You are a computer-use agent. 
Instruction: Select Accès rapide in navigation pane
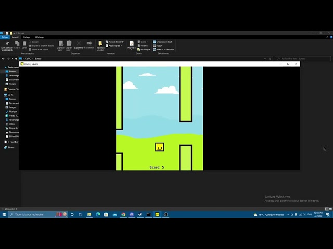coord(11,67)
